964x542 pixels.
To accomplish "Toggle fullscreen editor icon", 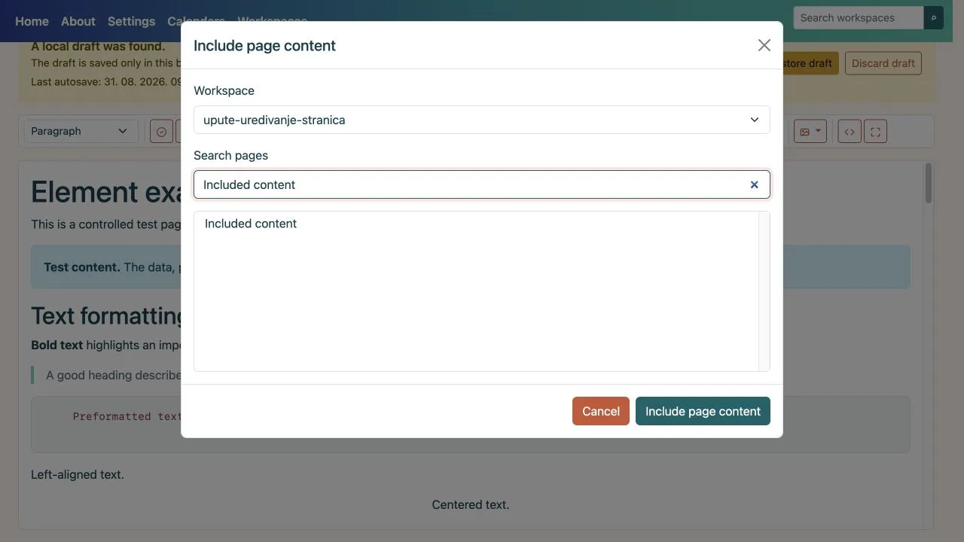I will coord(875,132).
